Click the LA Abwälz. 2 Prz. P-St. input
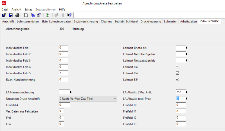 (x=181, y=92)
